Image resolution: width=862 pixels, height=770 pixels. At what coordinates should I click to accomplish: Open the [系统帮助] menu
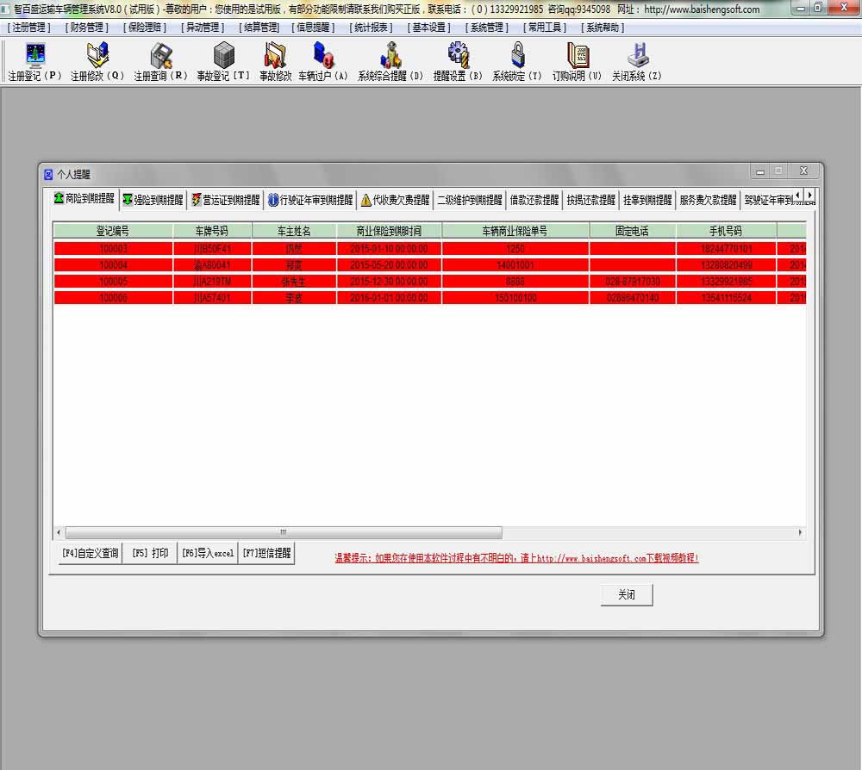pyautogui.click(x=603, y=28)
